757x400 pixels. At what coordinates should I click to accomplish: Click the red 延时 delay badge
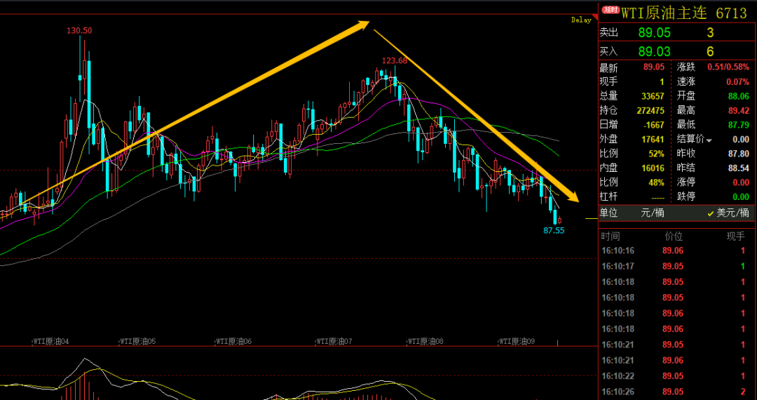point(611,11)
